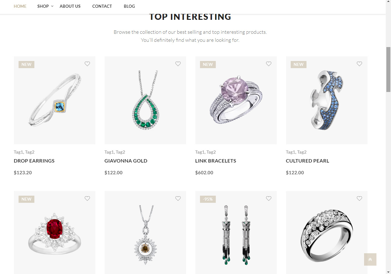Image resolution: width=391 pixels, height=274 pixels.
Task: Add Drop Earrings to wishlist via heart icon
Action: pos(87,64)
